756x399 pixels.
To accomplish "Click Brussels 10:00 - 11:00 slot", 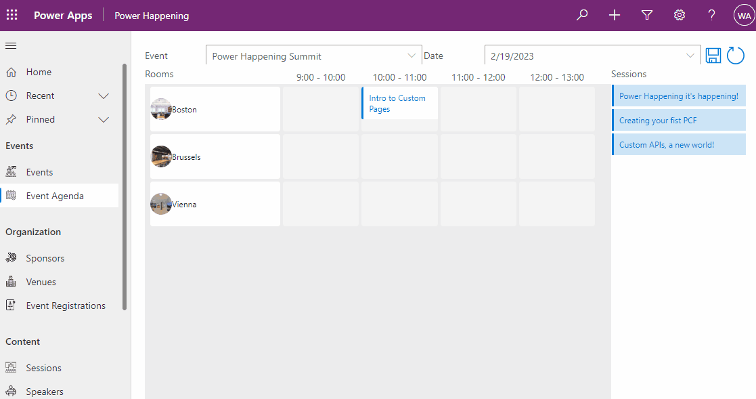I will (x=400, y=156).
